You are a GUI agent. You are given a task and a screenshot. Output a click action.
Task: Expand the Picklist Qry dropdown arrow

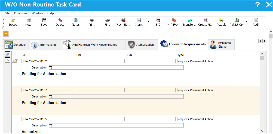[x=246, y=22]
